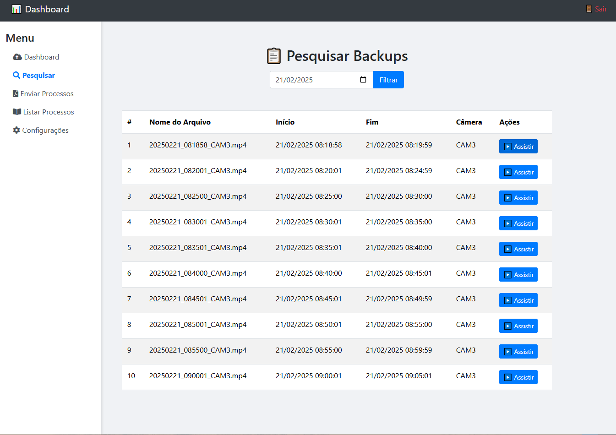The image size is (616, 435).
Task: Go to Listar Processos page
Action: coord(49,112)
